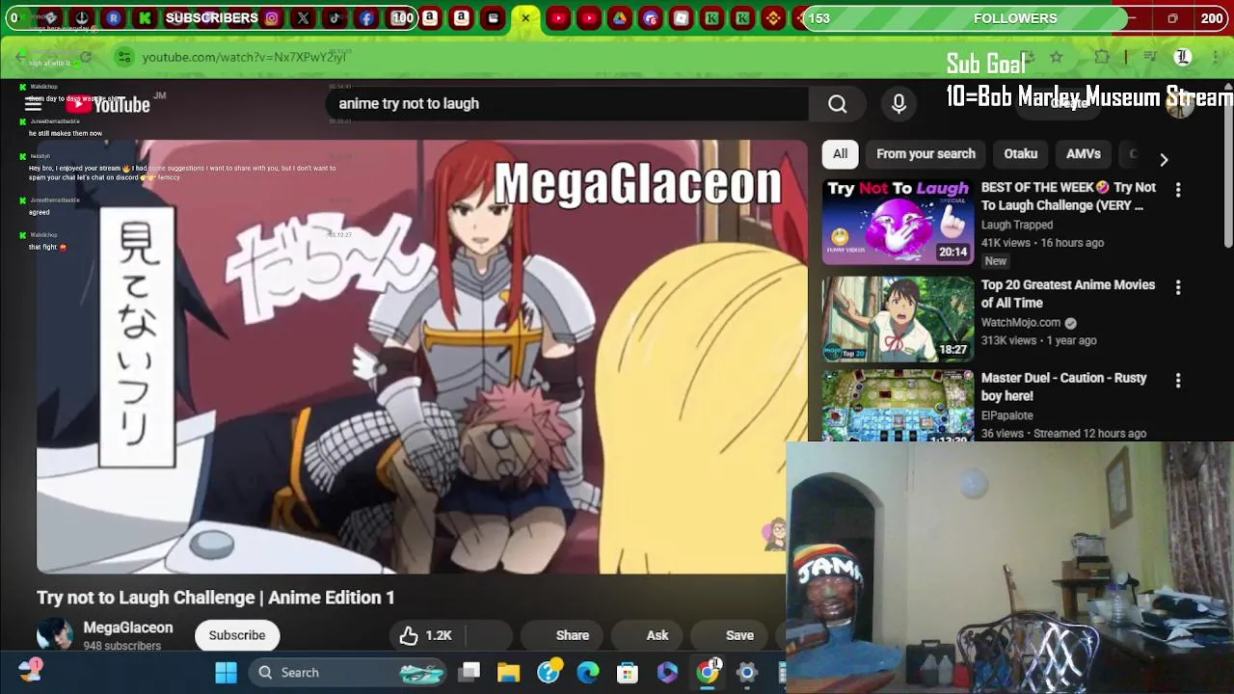Click '948 subscribers' text

(121, 646)
